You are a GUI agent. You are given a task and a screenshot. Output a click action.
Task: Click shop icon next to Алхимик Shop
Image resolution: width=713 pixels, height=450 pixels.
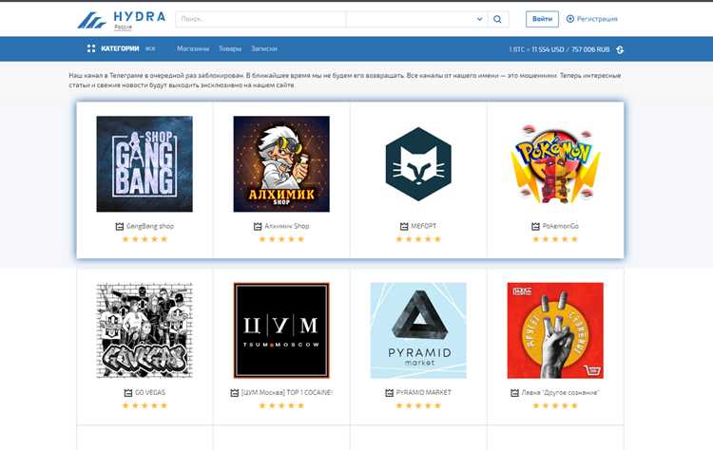(258, 226)
